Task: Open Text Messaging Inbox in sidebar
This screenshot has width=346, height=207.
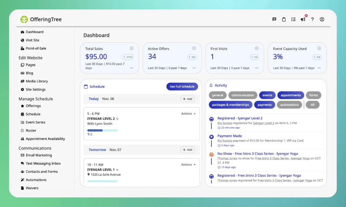Action: click(x=40, y=164)
